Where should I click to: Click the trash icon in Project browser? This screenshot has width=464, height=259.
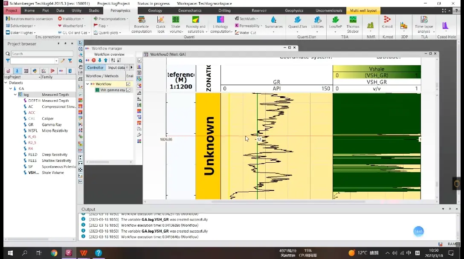(70, 71)
